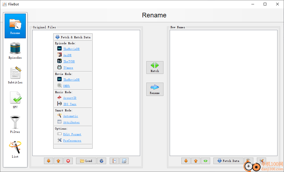284x172 pixels.
Task: Click the small green arrows icon below New Names
Action: tap(206, 161)
